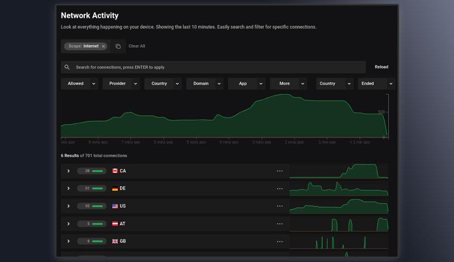Screen dimensions: 454x262
Task: Click the CA row activity sparkline
Action: click(x=339, y=171)
